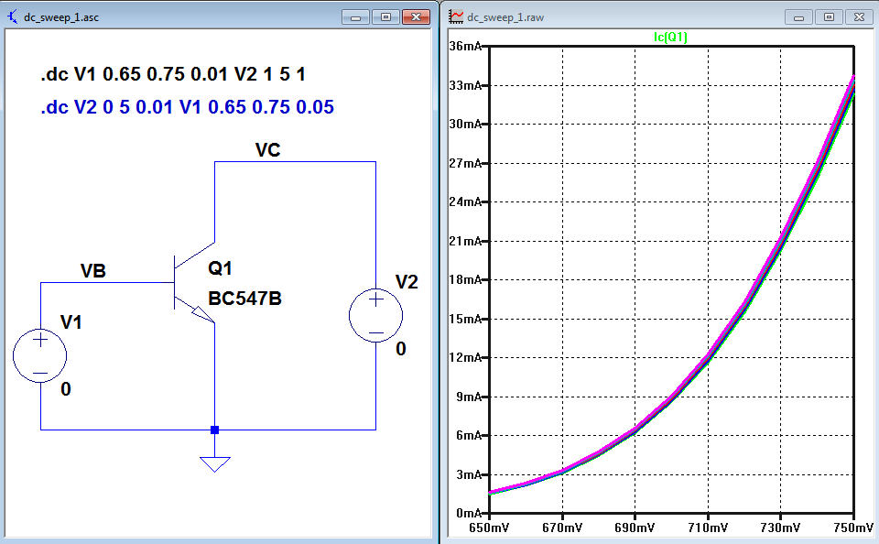Maximize the dc_sweep_1.asc schematic window
This screenshot has width=879, height=544.
point(385,17)
